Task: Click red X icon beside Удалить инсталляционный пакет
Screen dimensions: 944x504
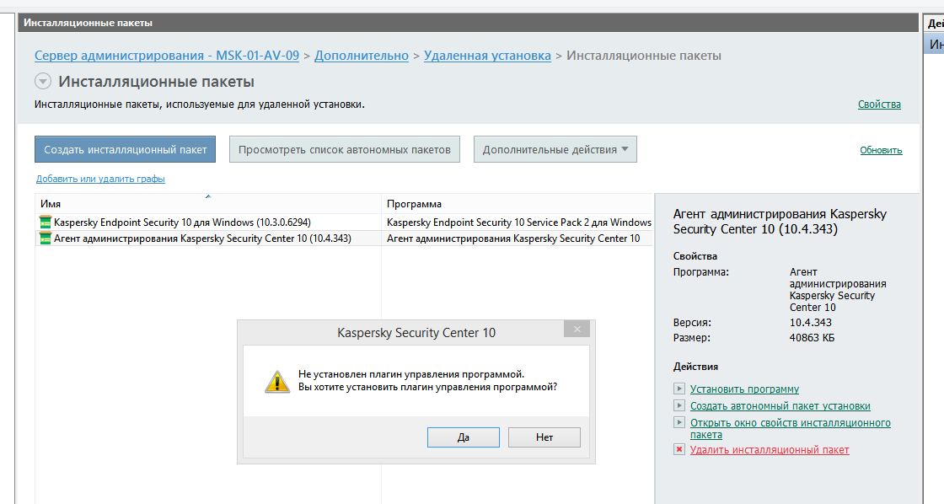Action: (679, 449)
